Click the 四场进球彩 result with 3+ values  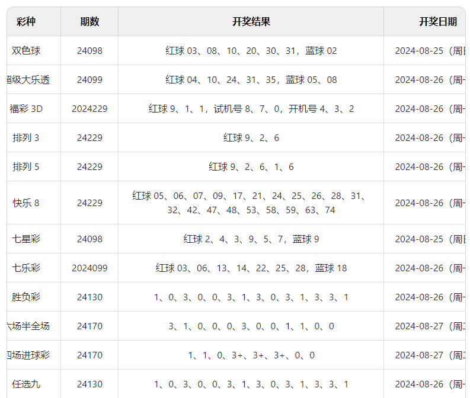tap(251, 355)
